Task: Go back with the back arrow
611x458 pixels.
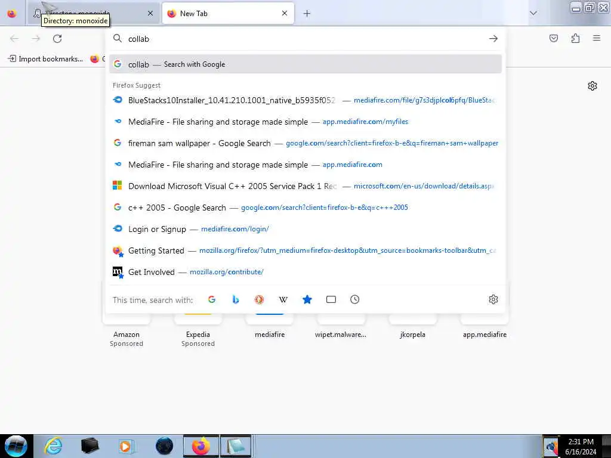Action: pyautogui.click(x=14, y=39)
